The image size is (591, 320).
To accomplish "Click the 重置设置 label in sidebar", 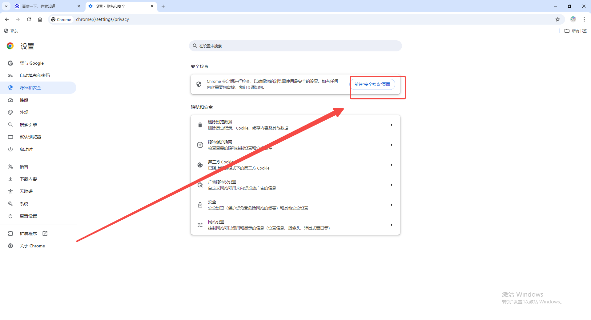I will (x=28, y=216).
